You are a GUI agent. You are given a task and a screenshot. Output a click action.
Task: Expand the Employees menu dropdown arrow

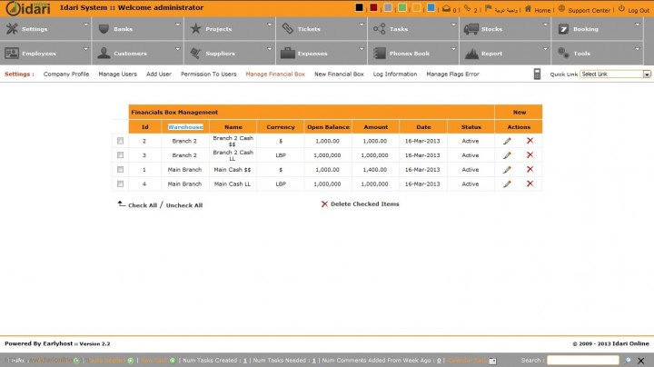[86, 49]
